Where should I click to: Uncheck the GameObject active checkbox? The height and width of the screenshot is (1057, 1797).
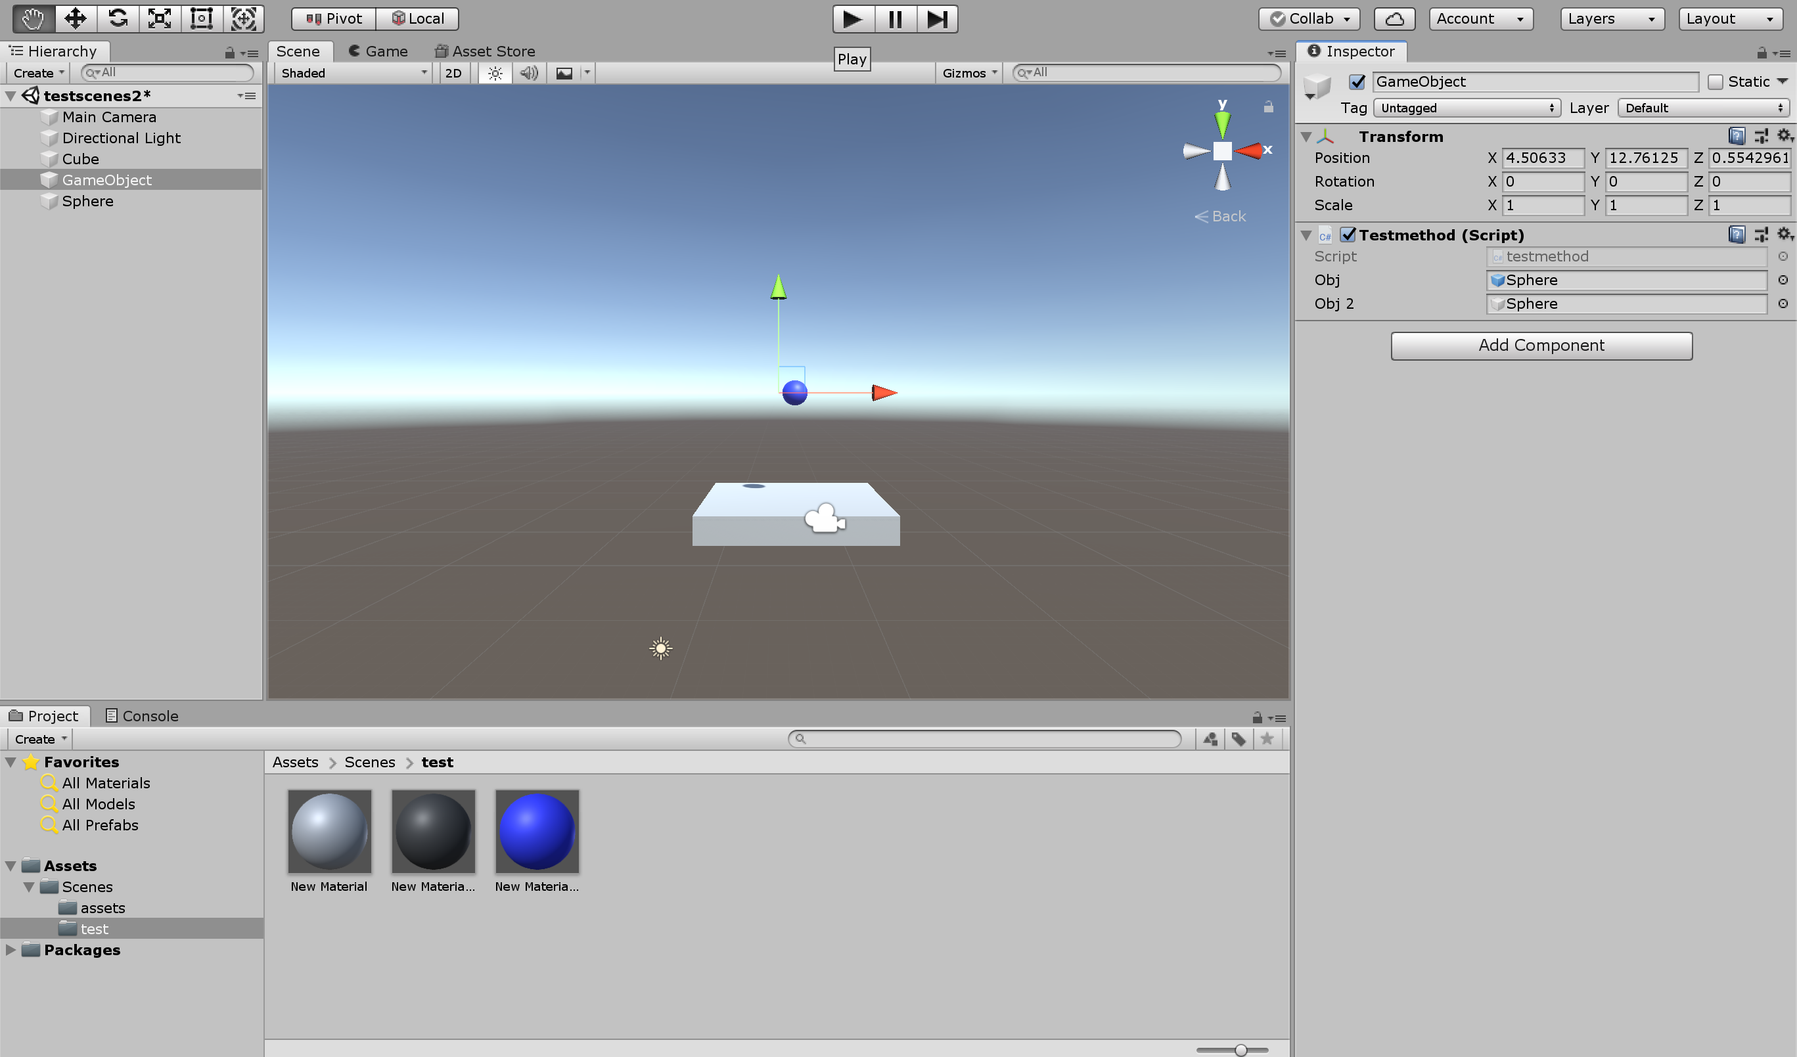click(x=1357, y=82)
